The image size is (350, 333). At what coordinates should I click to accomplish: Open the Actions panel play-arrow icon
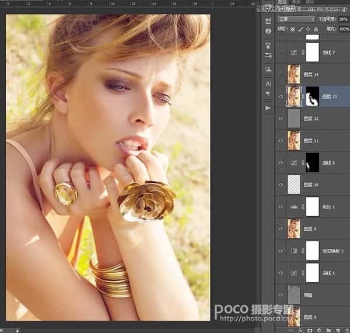[268, 108]
